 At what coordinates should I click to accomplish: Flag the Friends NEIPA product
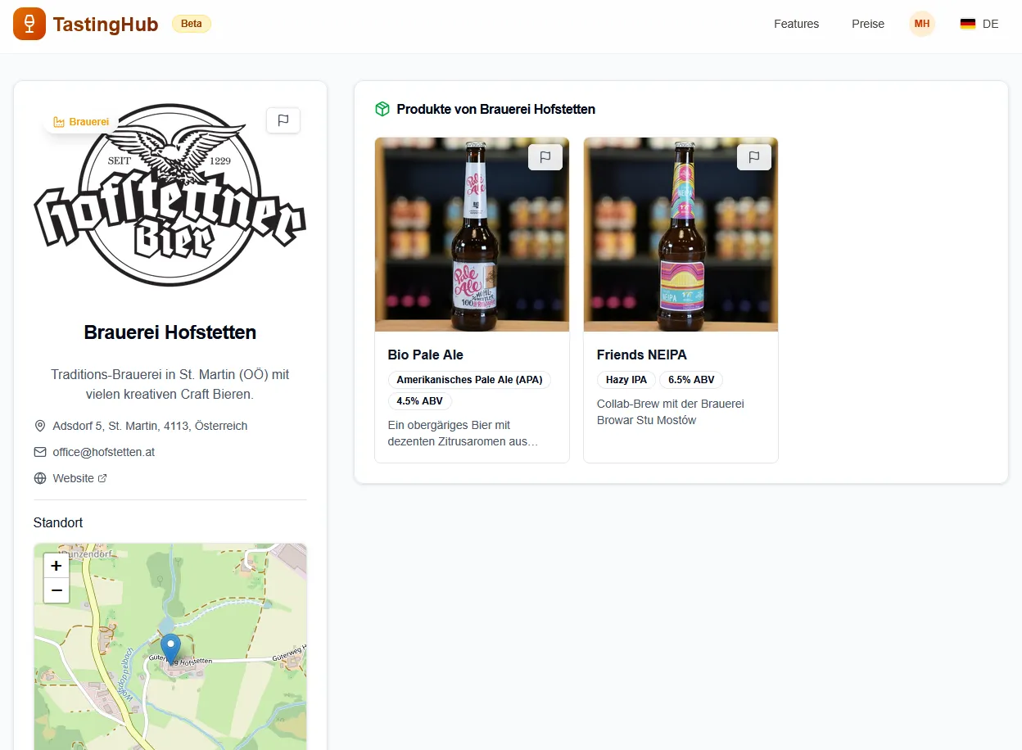[x=754, y=157]
